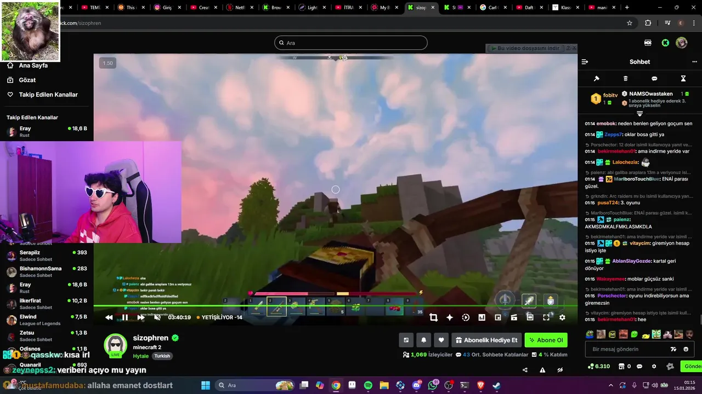The height and width of the screenshot is (394, 702).
Task: Open the user avatar menu at top right
Action: 682,43
